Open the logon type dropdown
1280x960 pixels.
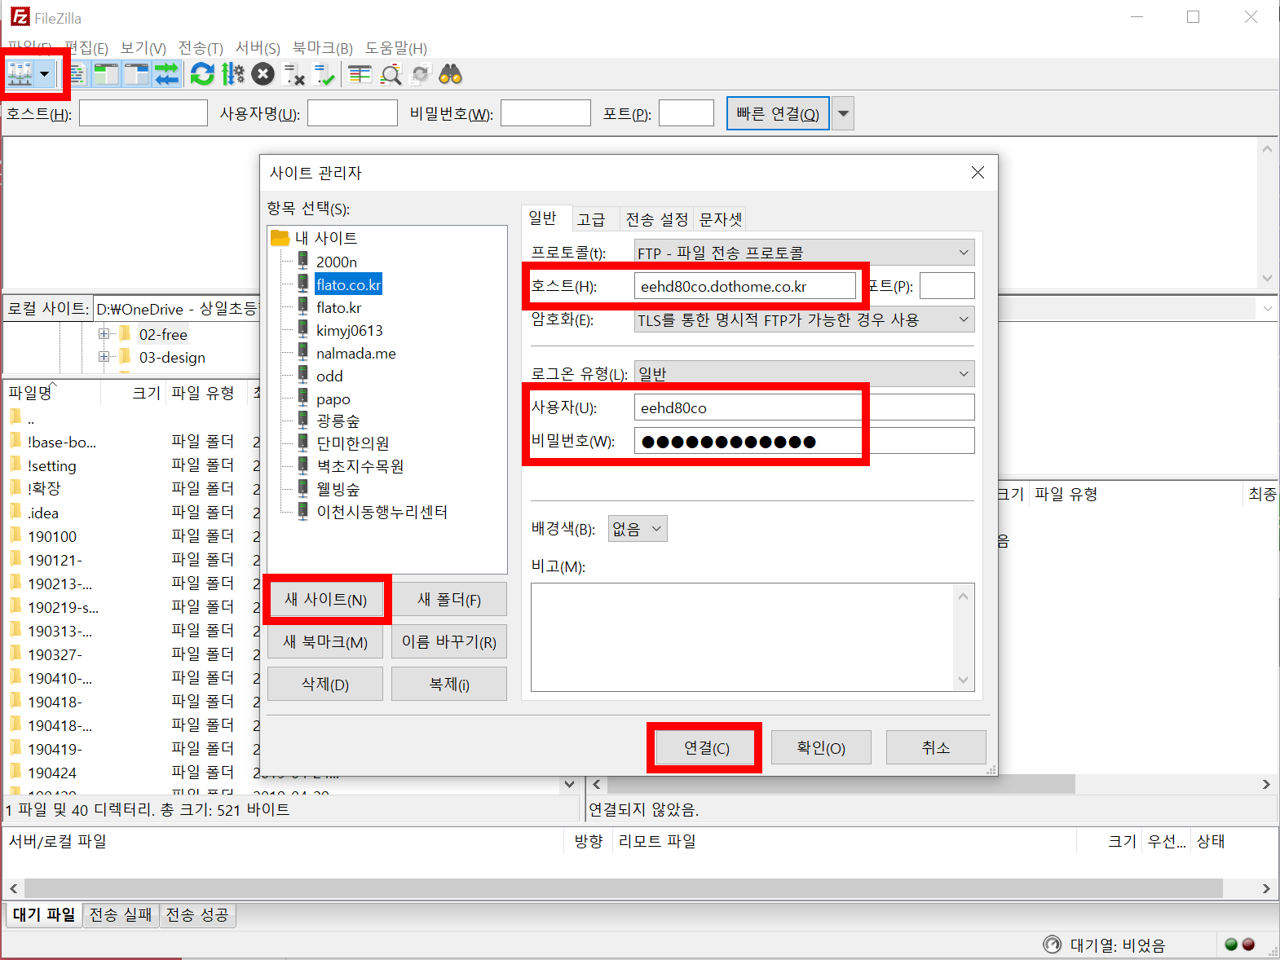click(804, 373)
